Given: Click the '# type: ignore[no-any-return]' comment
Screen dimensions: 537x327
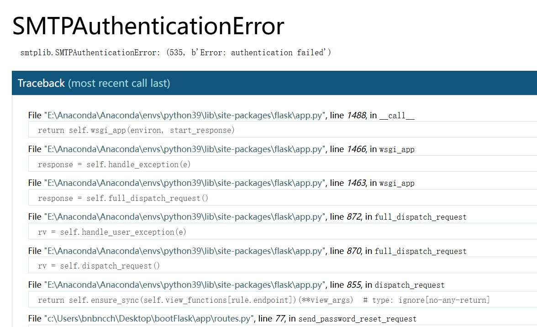Looking at the screenshot, I should [x=426, y=300].
